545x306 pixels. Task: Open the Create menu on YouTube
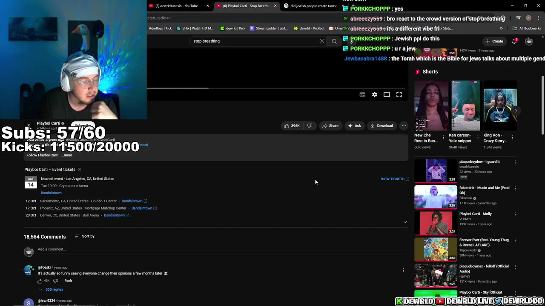494,41
